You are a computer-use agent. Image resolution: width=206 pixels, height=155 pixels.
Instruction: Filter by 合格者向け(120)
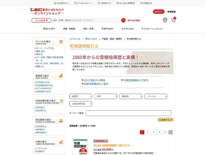(x=43, y=91)
